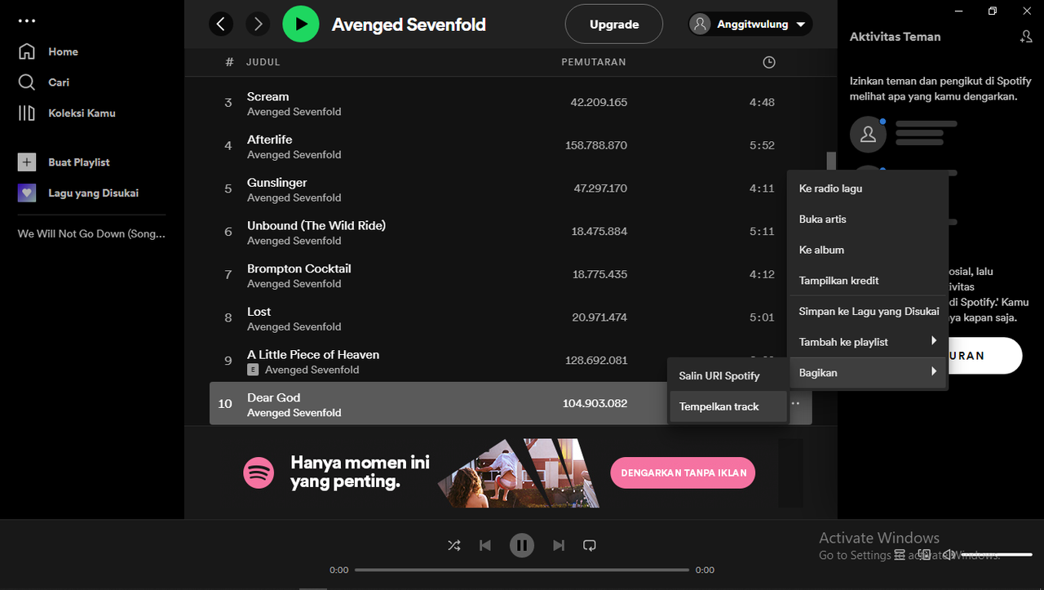
Task: Select Tampilkan kredit
Action: (868, 281)
